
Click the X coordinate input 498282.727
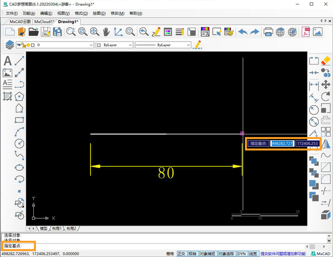(282, 143)
